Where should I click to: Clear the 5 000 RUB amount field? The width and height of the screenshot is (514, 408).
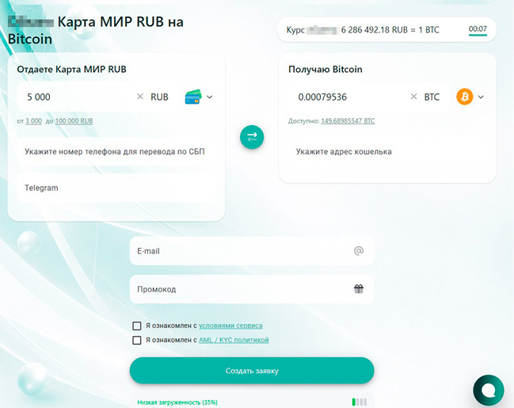tap(140, 97)
